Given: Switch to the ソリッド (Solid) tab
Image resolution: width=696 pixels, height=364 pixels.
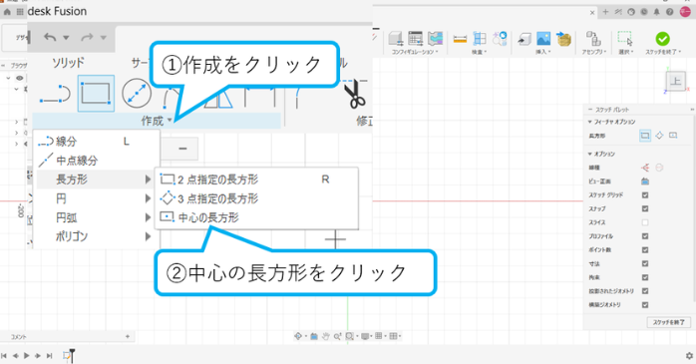Looking at the screenshot, I should click(68, 63).
